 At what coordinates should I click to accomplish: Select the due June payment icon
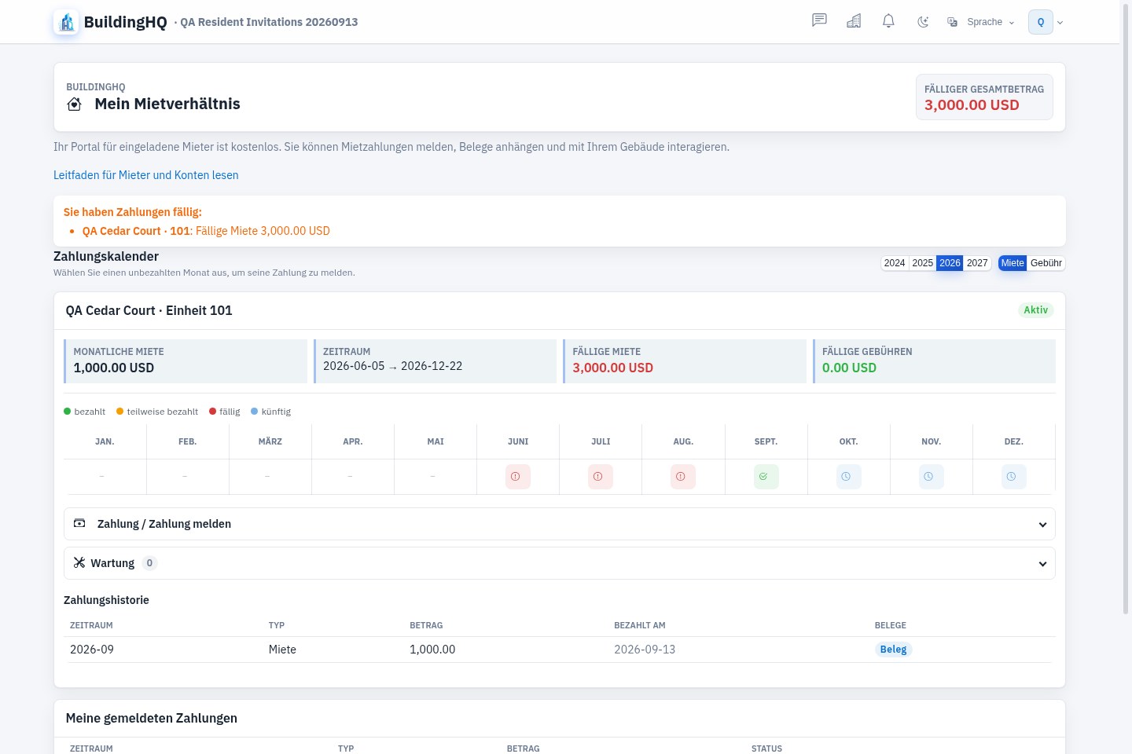pyautogui.click(x=518, y=477)
